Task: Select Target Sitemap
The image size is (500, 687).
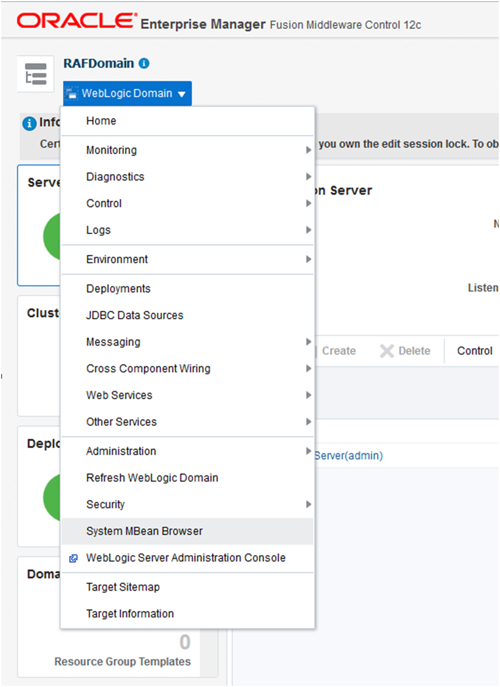Action: coord(188,587)
